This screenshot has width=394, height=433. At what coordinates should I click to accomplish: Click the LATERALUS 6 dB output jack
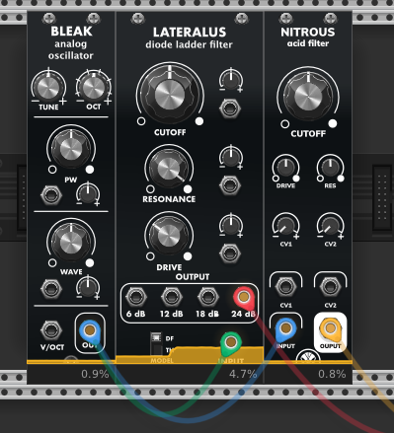[135, 297]
